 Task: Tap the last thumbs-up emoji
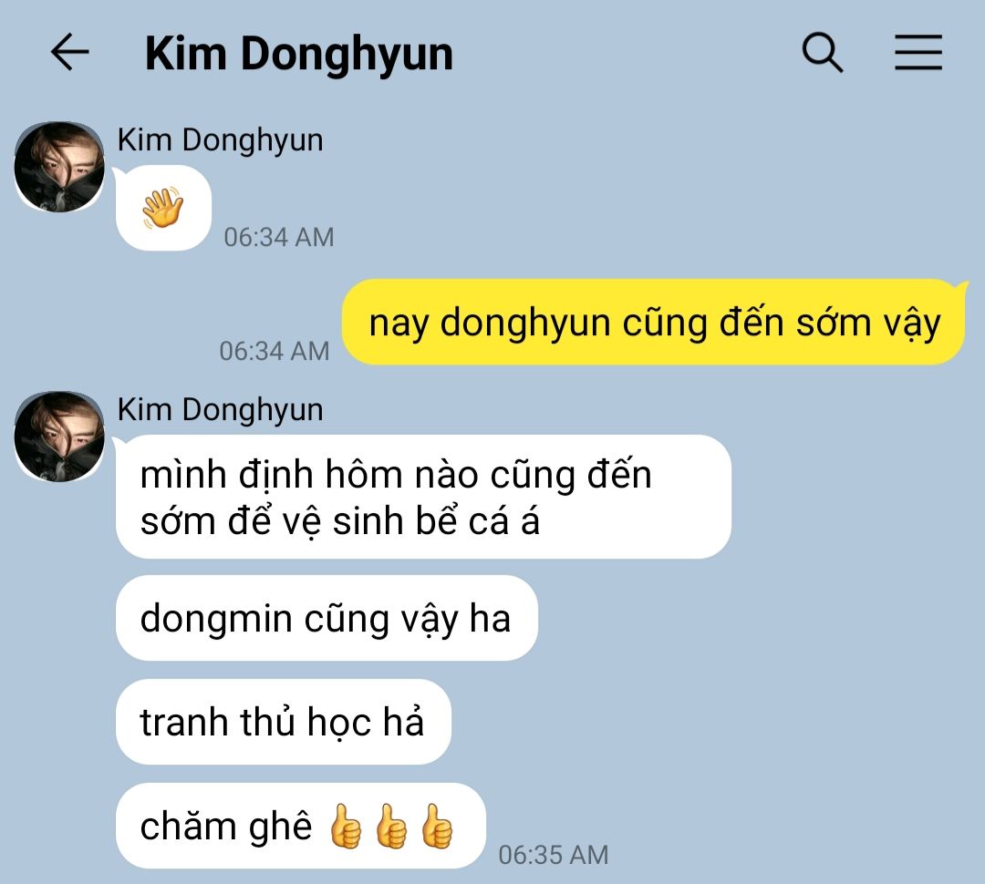point(437,826)
